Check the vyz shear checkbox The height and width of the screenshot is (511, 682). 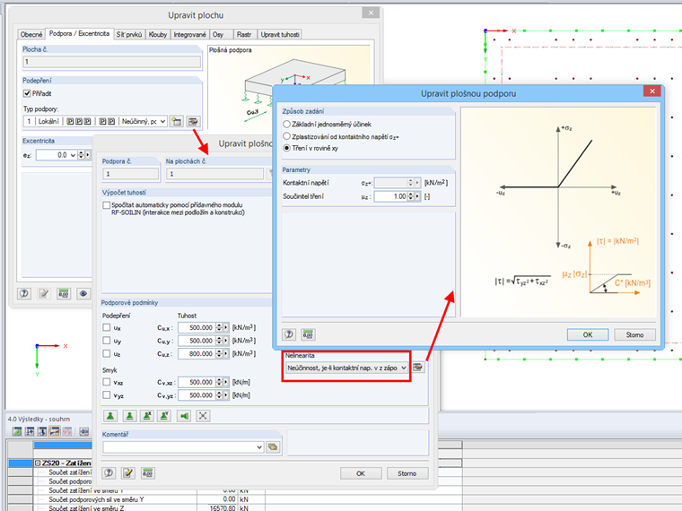pyautogui.click(x=106, y=395)
